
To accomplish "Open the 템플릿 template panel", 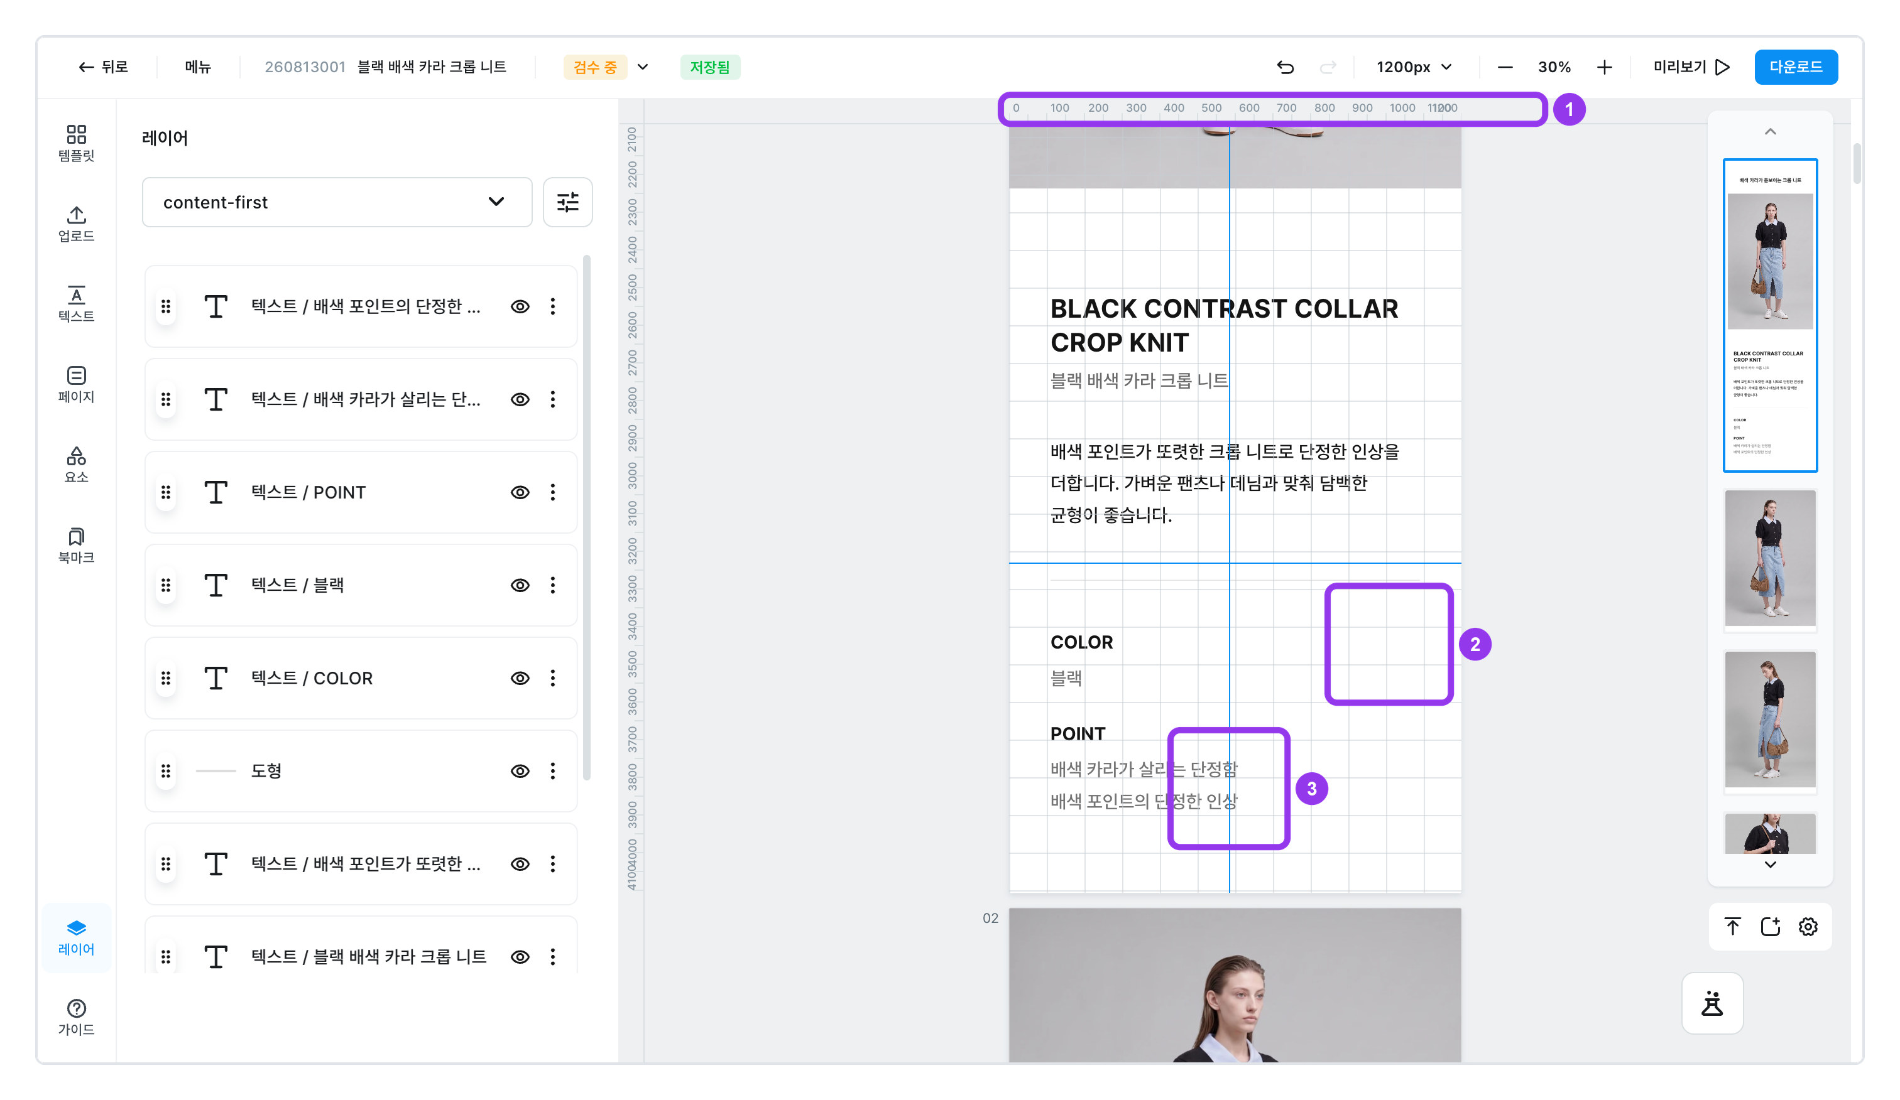I will point(76,143).
